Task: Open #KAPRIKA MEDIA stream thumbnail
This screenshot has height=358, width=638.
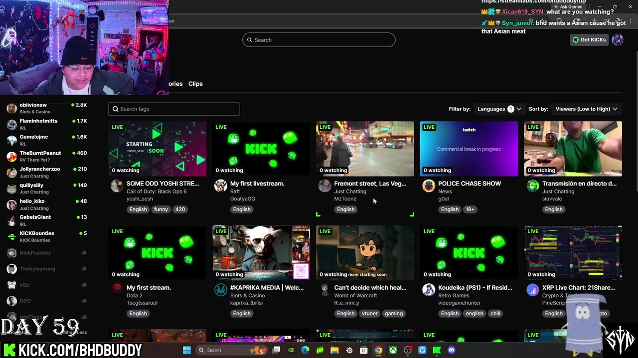Action: 261,253
